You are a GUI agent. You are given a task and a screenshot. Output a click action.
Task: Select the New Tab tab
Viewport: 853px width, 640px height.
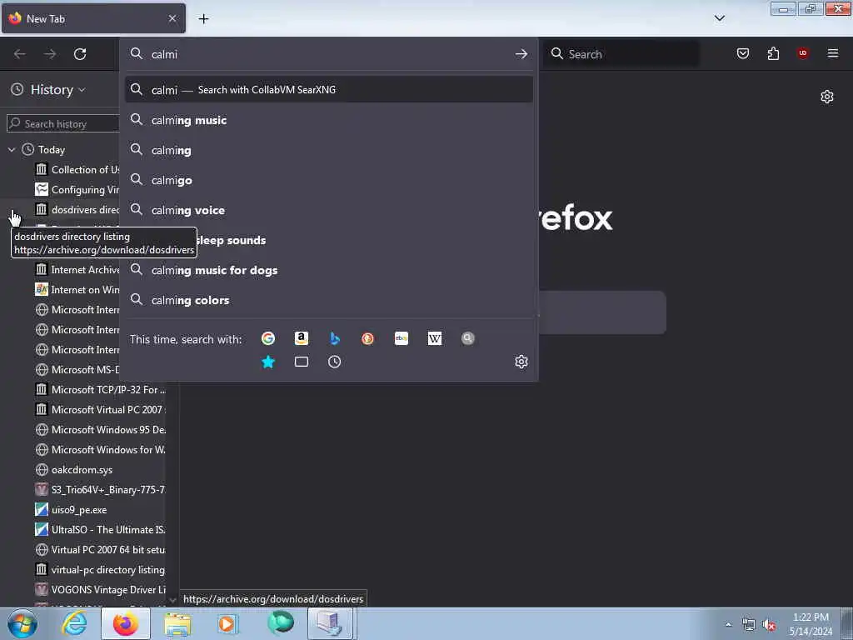point(93,19)
